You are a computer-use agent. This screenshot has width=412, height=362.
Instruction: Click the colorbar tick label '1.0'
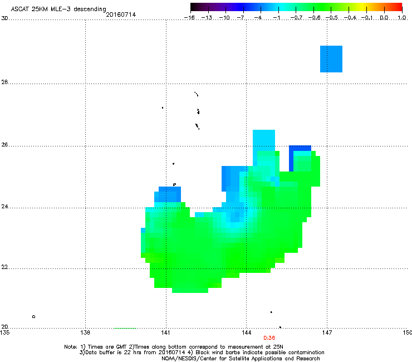pyautogui.click(x=402, y=18)
